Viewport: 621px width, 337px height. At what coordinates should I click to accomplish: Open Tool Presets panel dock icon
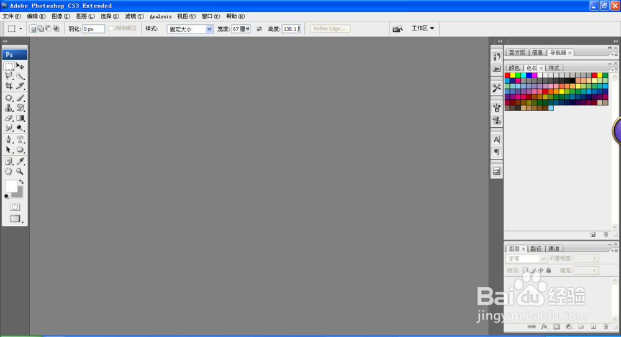coord(497,88)
